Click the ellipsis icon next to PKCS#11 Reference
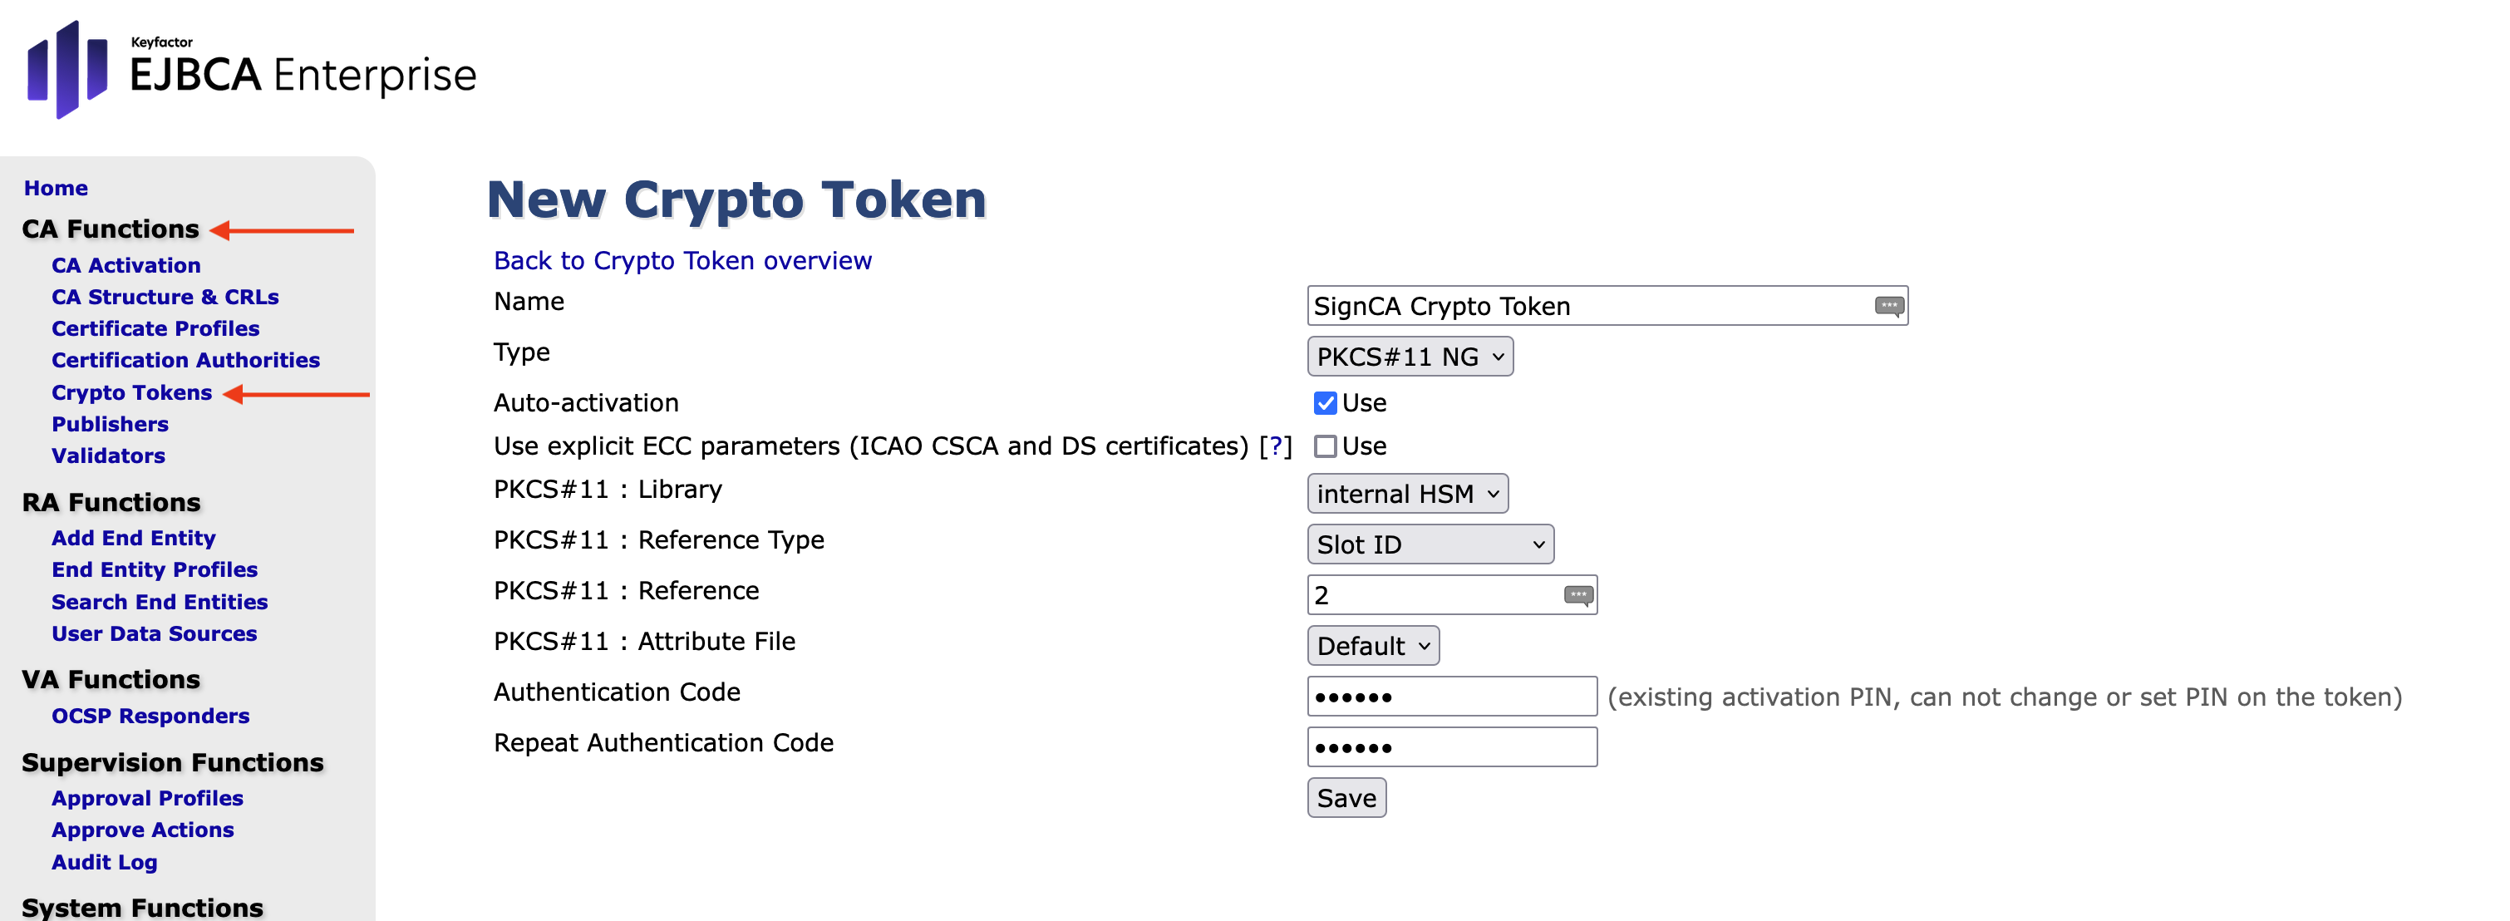 pos(1578,594)
